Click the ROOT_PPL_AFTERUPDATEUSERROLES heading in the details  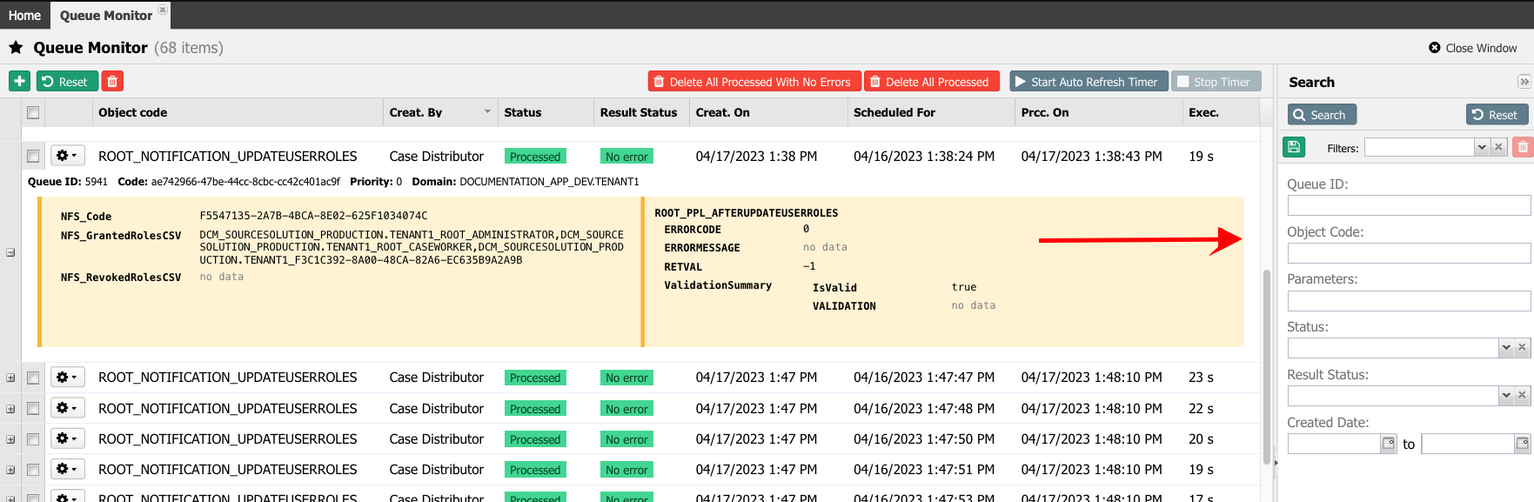point(747,213)
